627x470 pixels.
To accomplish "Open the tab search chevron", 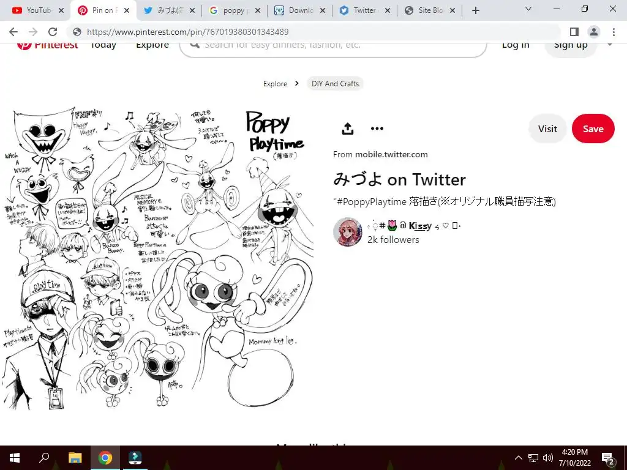I will click(528, 9).
